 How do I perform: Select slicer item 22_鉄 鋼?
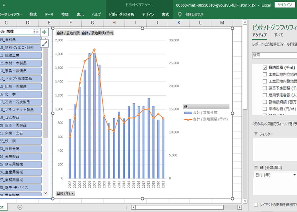coord(21,141)
